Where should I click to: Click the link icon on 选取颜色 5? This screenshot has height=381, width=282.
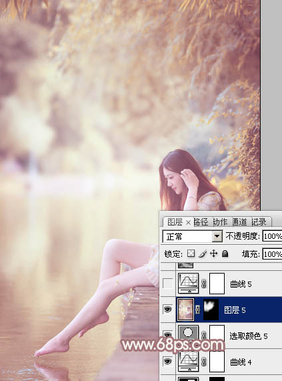[x=203, y=336]
